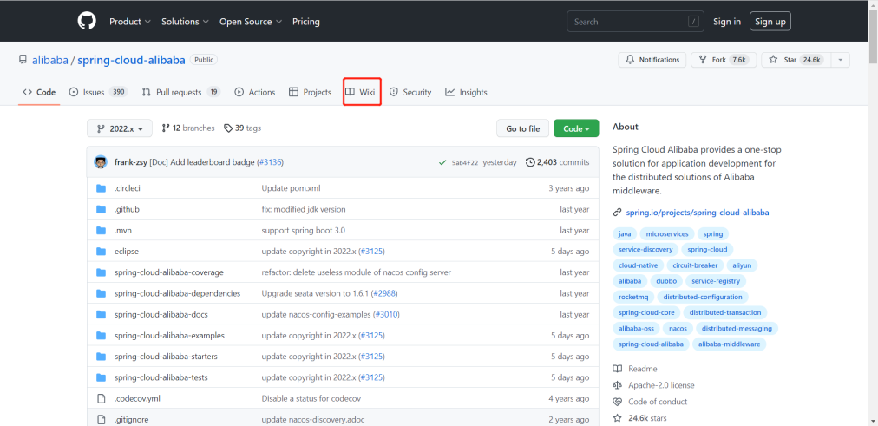This screenshot has height=426, width=878.
Task: Click the Apache-2.0 license link
Action: point(661,385)
